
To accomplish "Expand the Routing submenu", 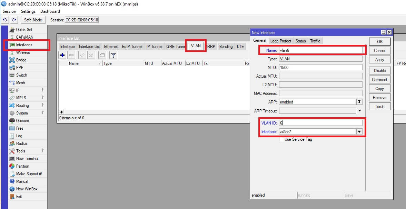I will point(43,105).
